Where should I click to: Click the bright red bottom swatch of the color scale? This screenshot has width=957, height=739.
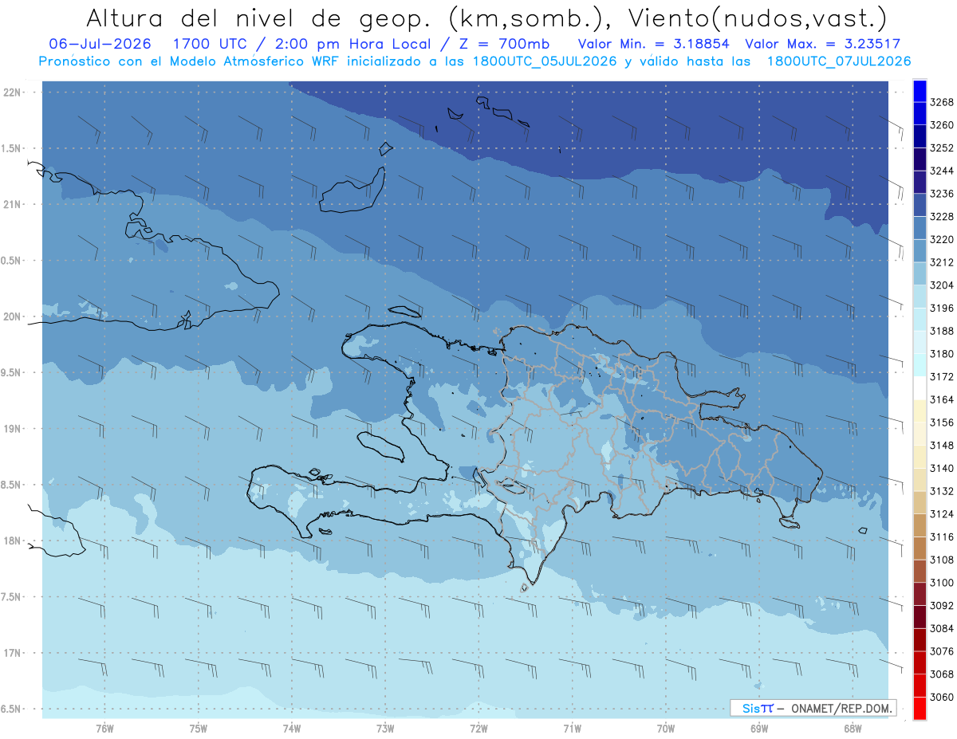point(920,708)
